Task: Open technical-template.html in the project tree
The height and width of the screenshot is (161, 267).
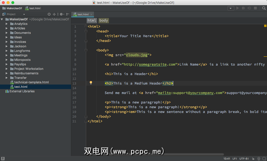Action: click(31, 82)
